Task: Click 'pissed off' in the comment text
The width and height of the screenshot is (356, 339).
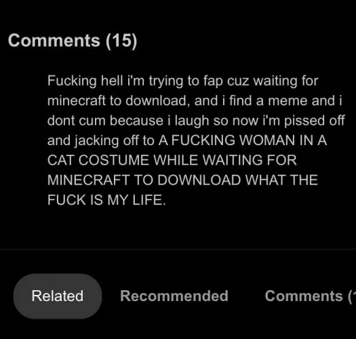Action: 315,121
